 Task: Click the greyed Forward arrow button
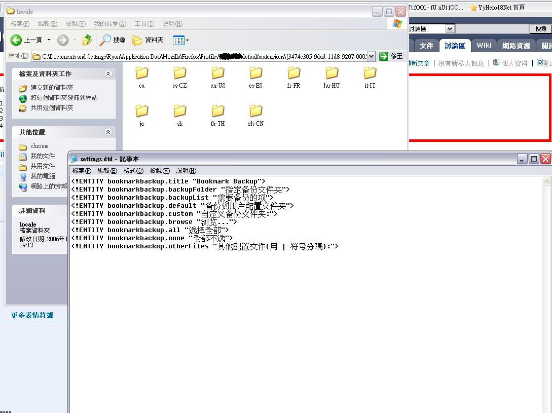click(63, 40)
